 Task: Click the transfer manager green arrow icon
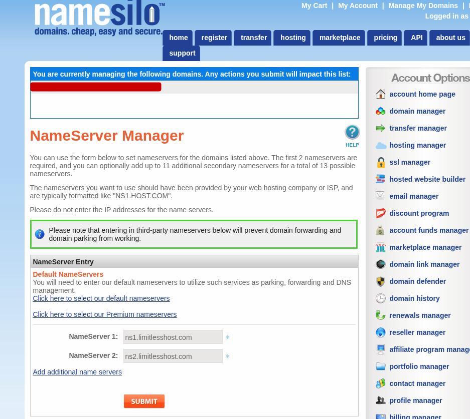pos(380,128)
